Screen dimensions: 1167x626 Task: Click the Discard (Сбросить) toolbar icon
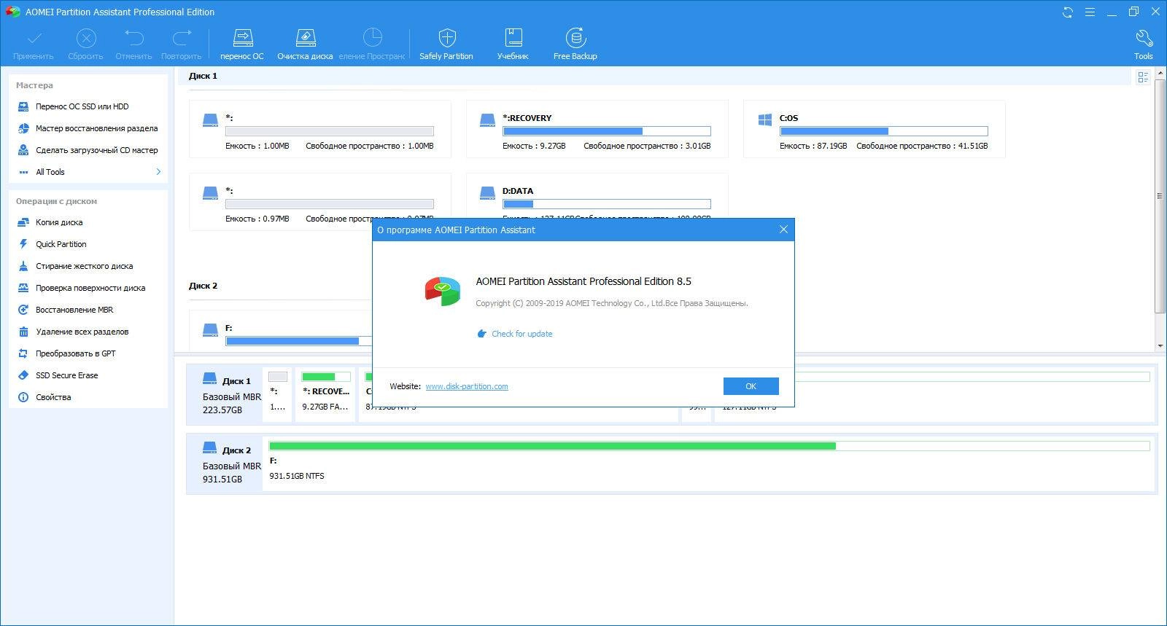(x=85, y=38)
